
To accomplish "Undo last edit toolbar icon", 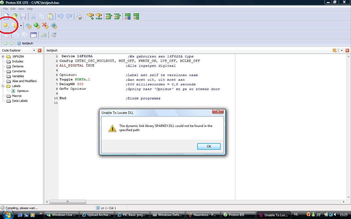I will (61, 17).
